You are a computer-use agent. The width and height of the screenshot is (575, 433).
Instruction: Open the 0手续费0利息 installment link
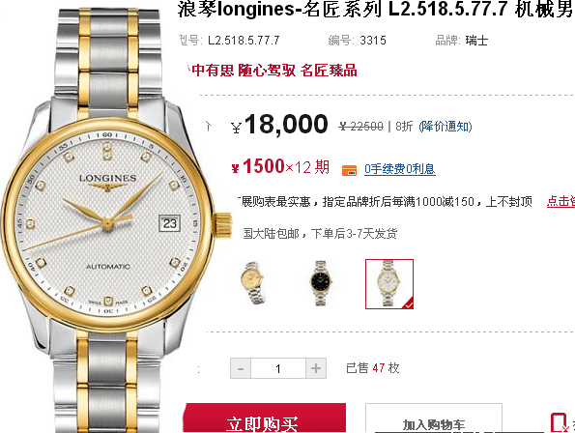point(400,169)
